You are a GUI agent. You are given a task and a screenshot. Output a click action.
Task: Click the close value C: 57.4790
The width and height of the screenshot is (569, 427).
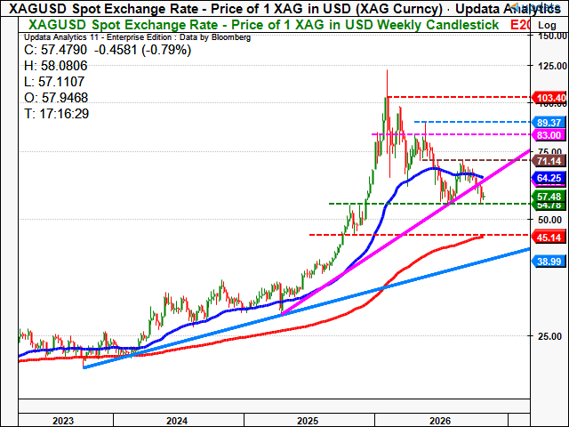[x=55, y=50]
